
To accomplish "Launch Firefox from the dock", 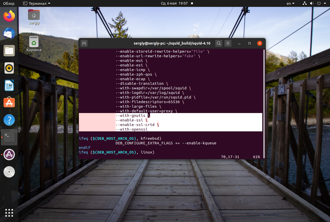I will [9, 16].
